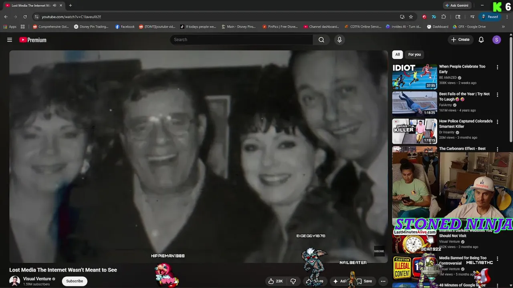The width and height of the screenshot is (513, 288).
Task: Click the red extension icon in toolbar
Action: pyautogui.click(x=424, y=17)
